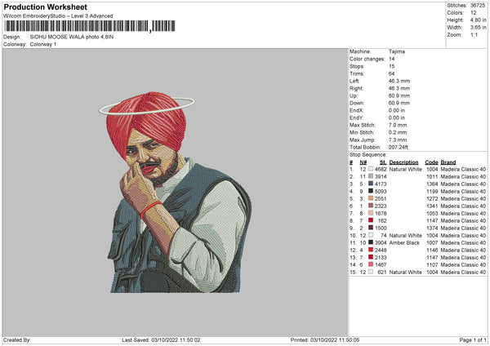Click 'Natural White' in stop row 10

coord(406,236)
